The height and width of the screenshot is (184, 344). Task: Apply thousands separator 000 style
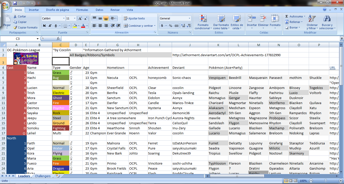(177, 26)
